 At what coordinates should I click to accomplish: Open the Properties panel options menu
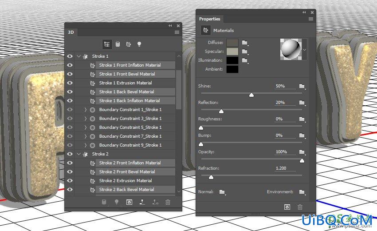point(311,19)
